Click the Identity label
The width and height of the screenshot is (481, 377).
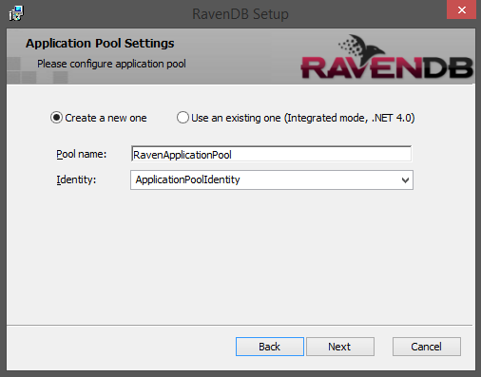pyautogui.click(x=76, y=179)
